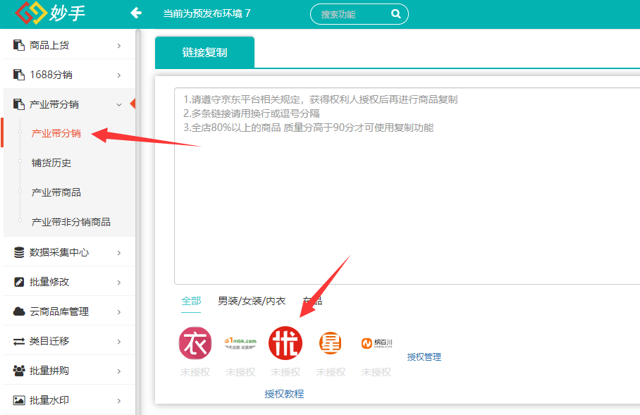The width and height of the screenshot is (640, 415).
Task: Open 产业带非分销商品 in the sidebar
Action: tap(70, 222)
